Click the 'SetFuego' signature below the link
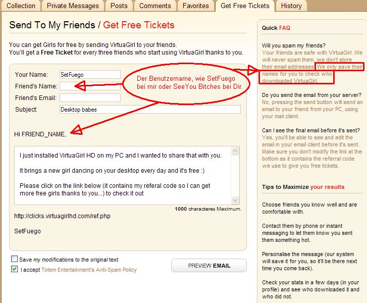 coord(27,231)
